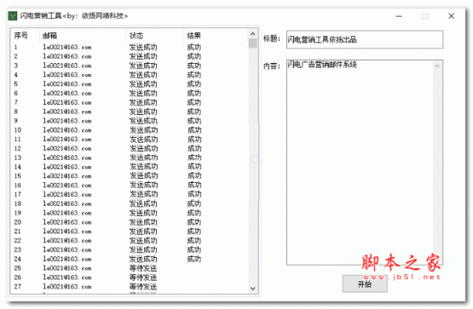Click 发送成功 status in row 20

coord(143,222)
